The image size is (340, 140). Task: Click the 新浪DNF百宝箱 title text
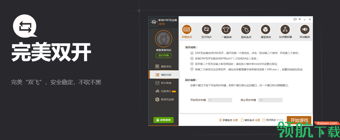click(168, 20)
